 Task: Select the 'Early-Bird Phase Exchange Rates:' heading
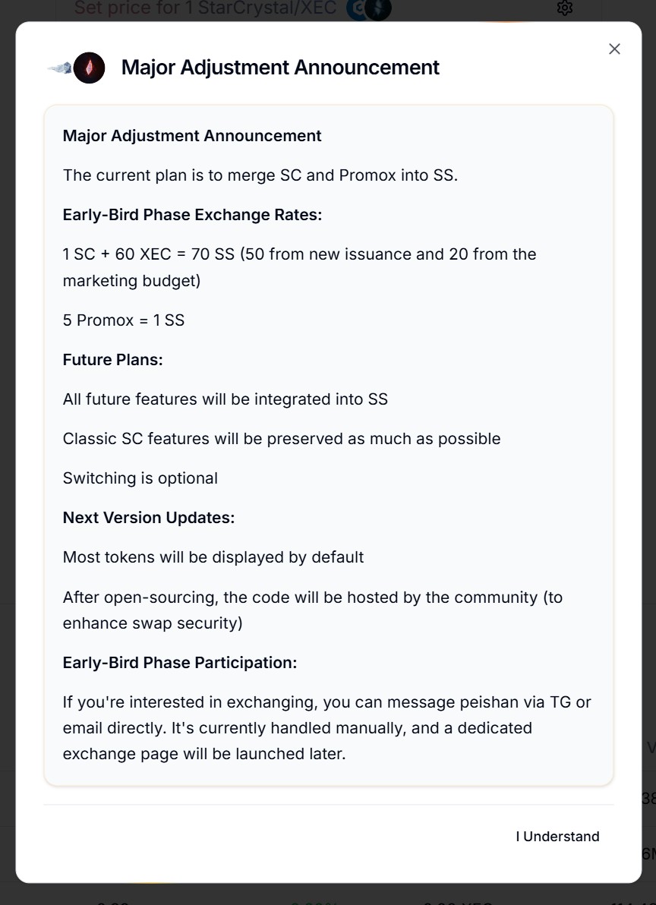(192, 215)
